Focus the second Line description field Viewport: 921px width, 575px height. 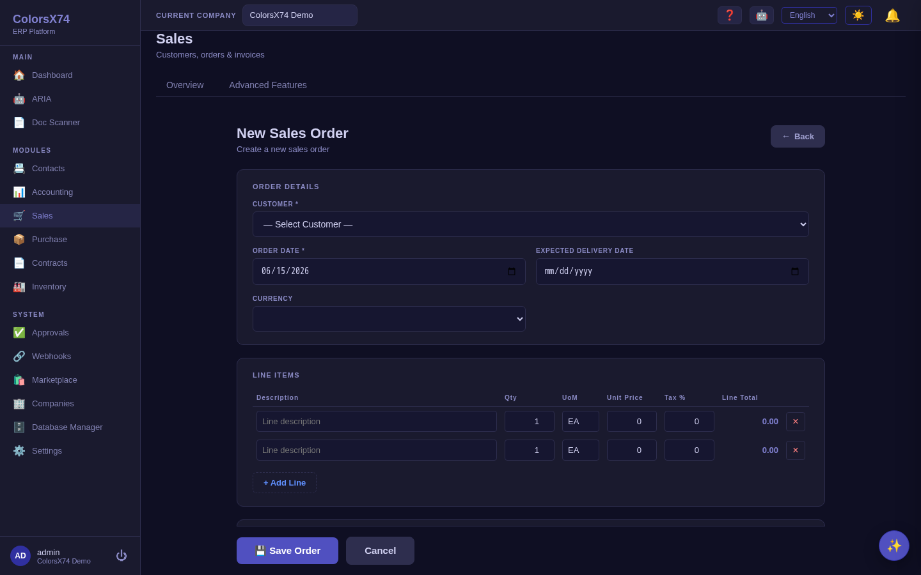tap(377, 450)
